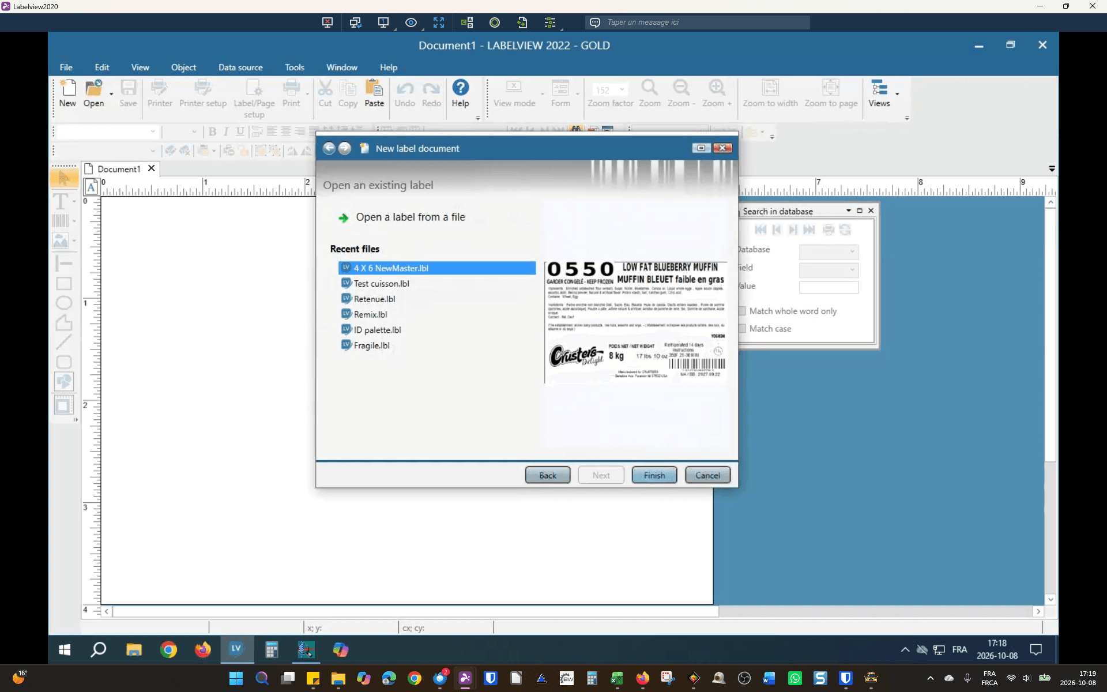Click the Finish button
The height and width of the screenshot is (692, 1107).
click(x=654, y=475)
